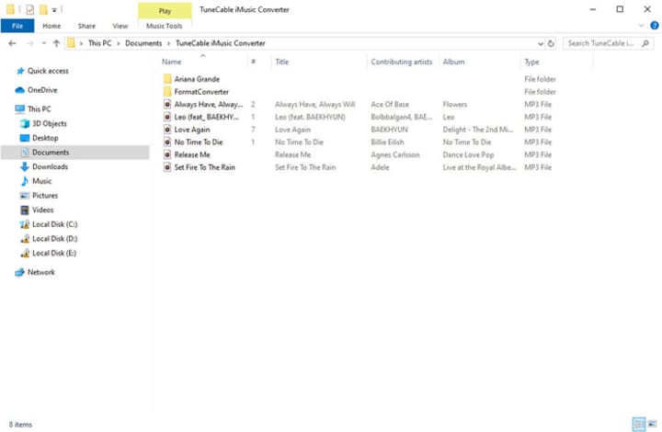Open Local Disk (E:) in the sidebar
The width and height of the screenshot is (662, 432).
[54, 253]
